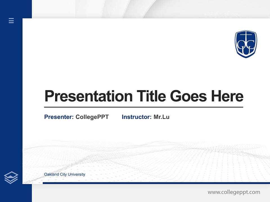Expand the Oakland City University footer label

tap(64, 174)
